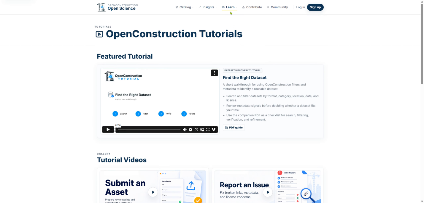Click the Vimeo logo in player
Viewport: 424px width, 203px height.
pos(213,130)
